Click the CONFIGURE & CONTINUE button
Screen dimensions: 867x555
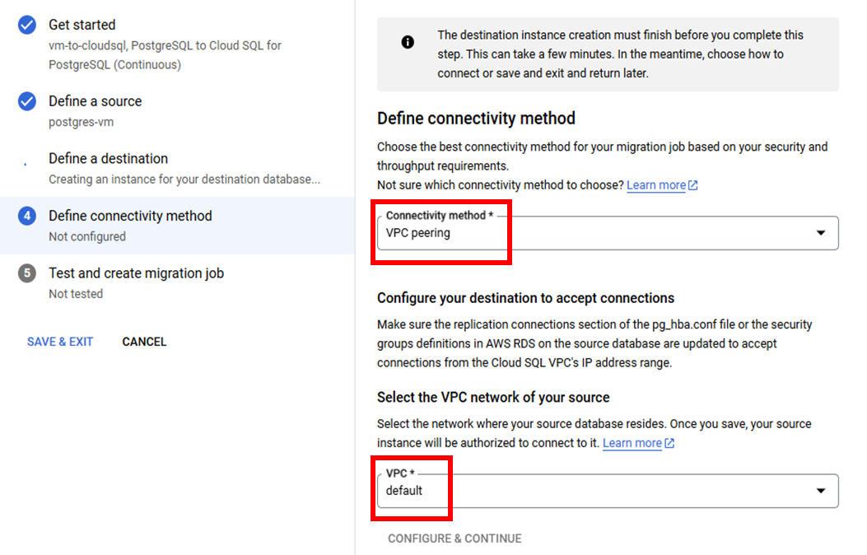454,539
